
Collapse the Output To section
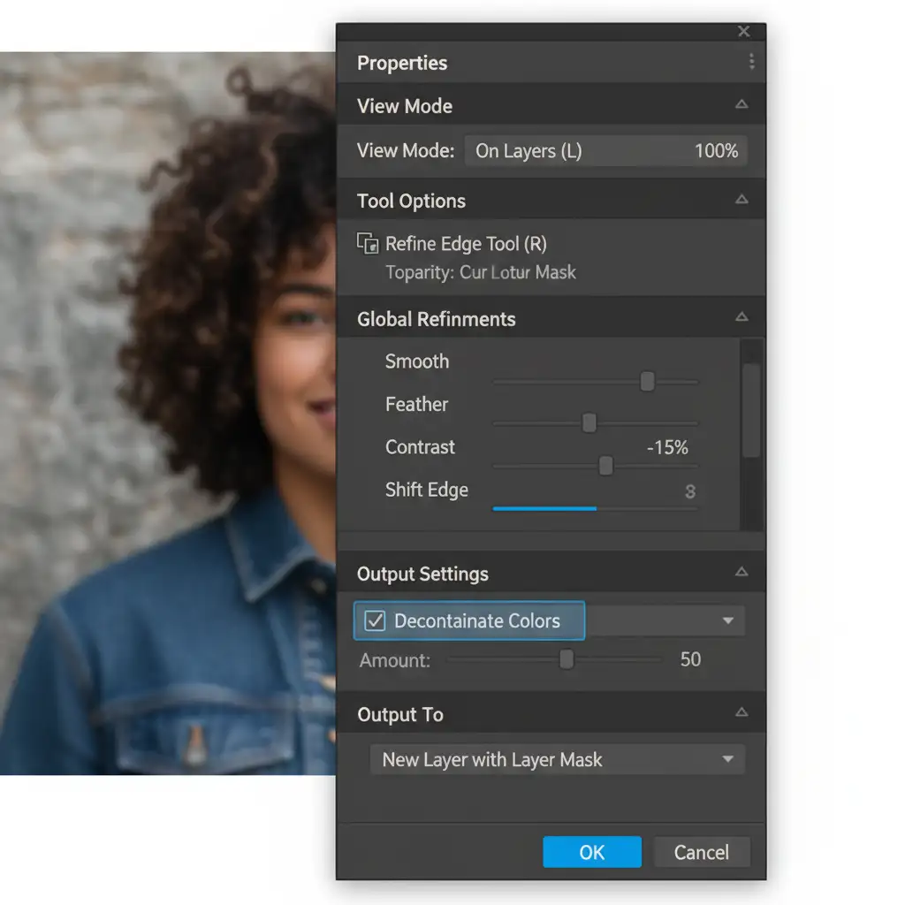coord(741,713)
